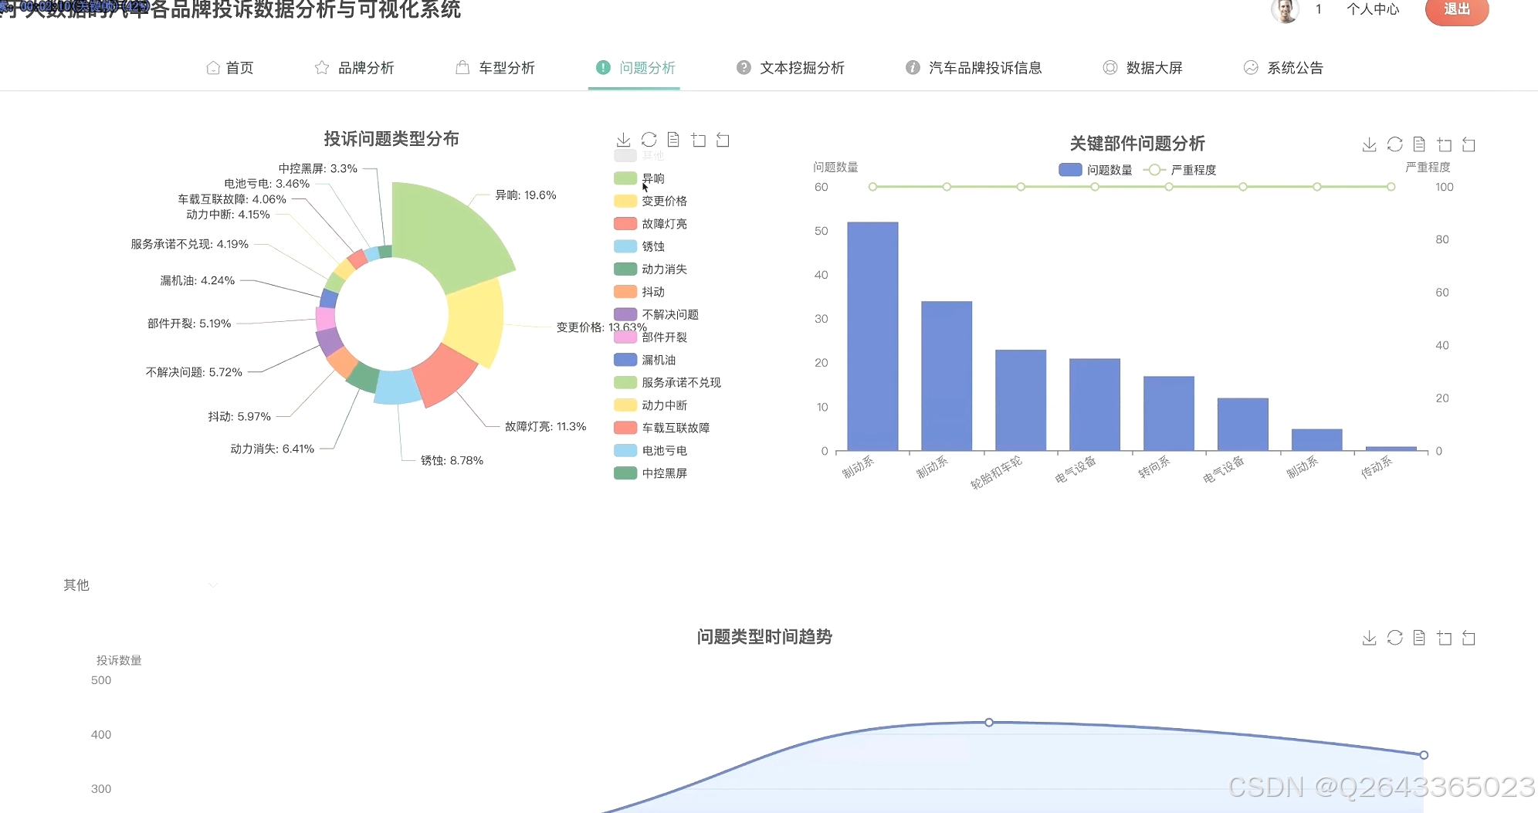Image resolution: width=1538 pixels, height=813 pixels.
Task: Toggle the 漏机油 legend item
Action: coord(645,360)
